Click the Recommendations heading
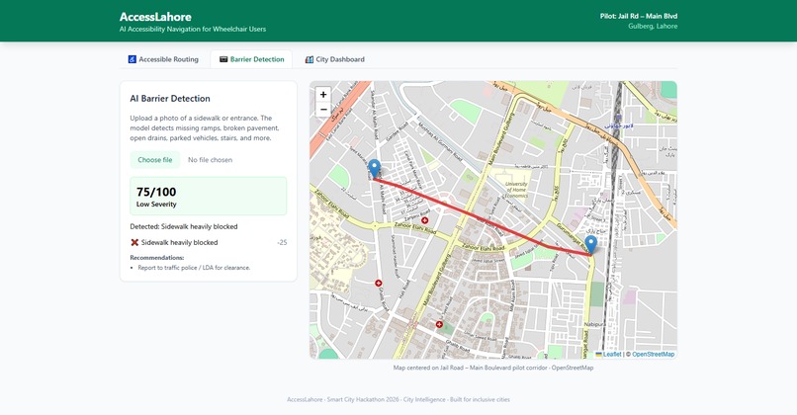This screenshot has width=797, height=415. click(x=157, y=258)
